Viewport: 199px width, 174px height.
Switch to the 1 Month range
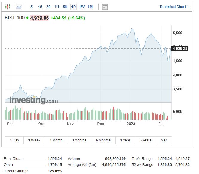[56, 140]
